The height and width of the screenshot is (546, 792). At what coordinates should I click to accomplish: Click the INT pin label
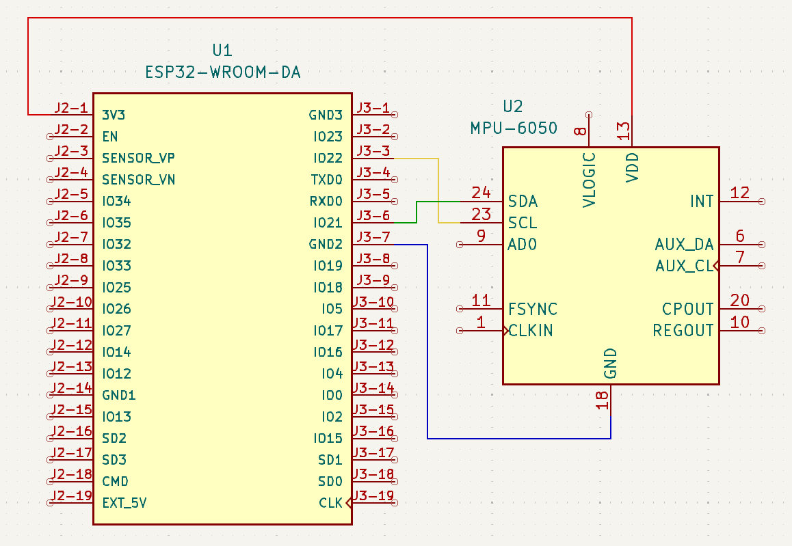[x=702, y=202]
